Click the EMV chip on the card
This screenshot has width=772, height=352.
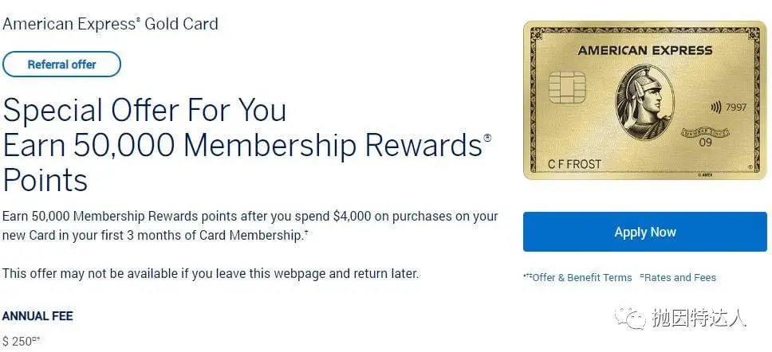pyautogui.click(x=567, y=88)
